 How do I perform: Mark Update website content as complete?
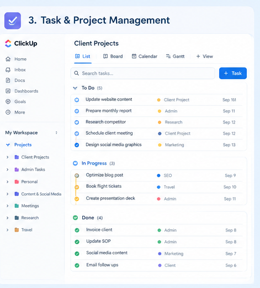(x=77, y=100)
